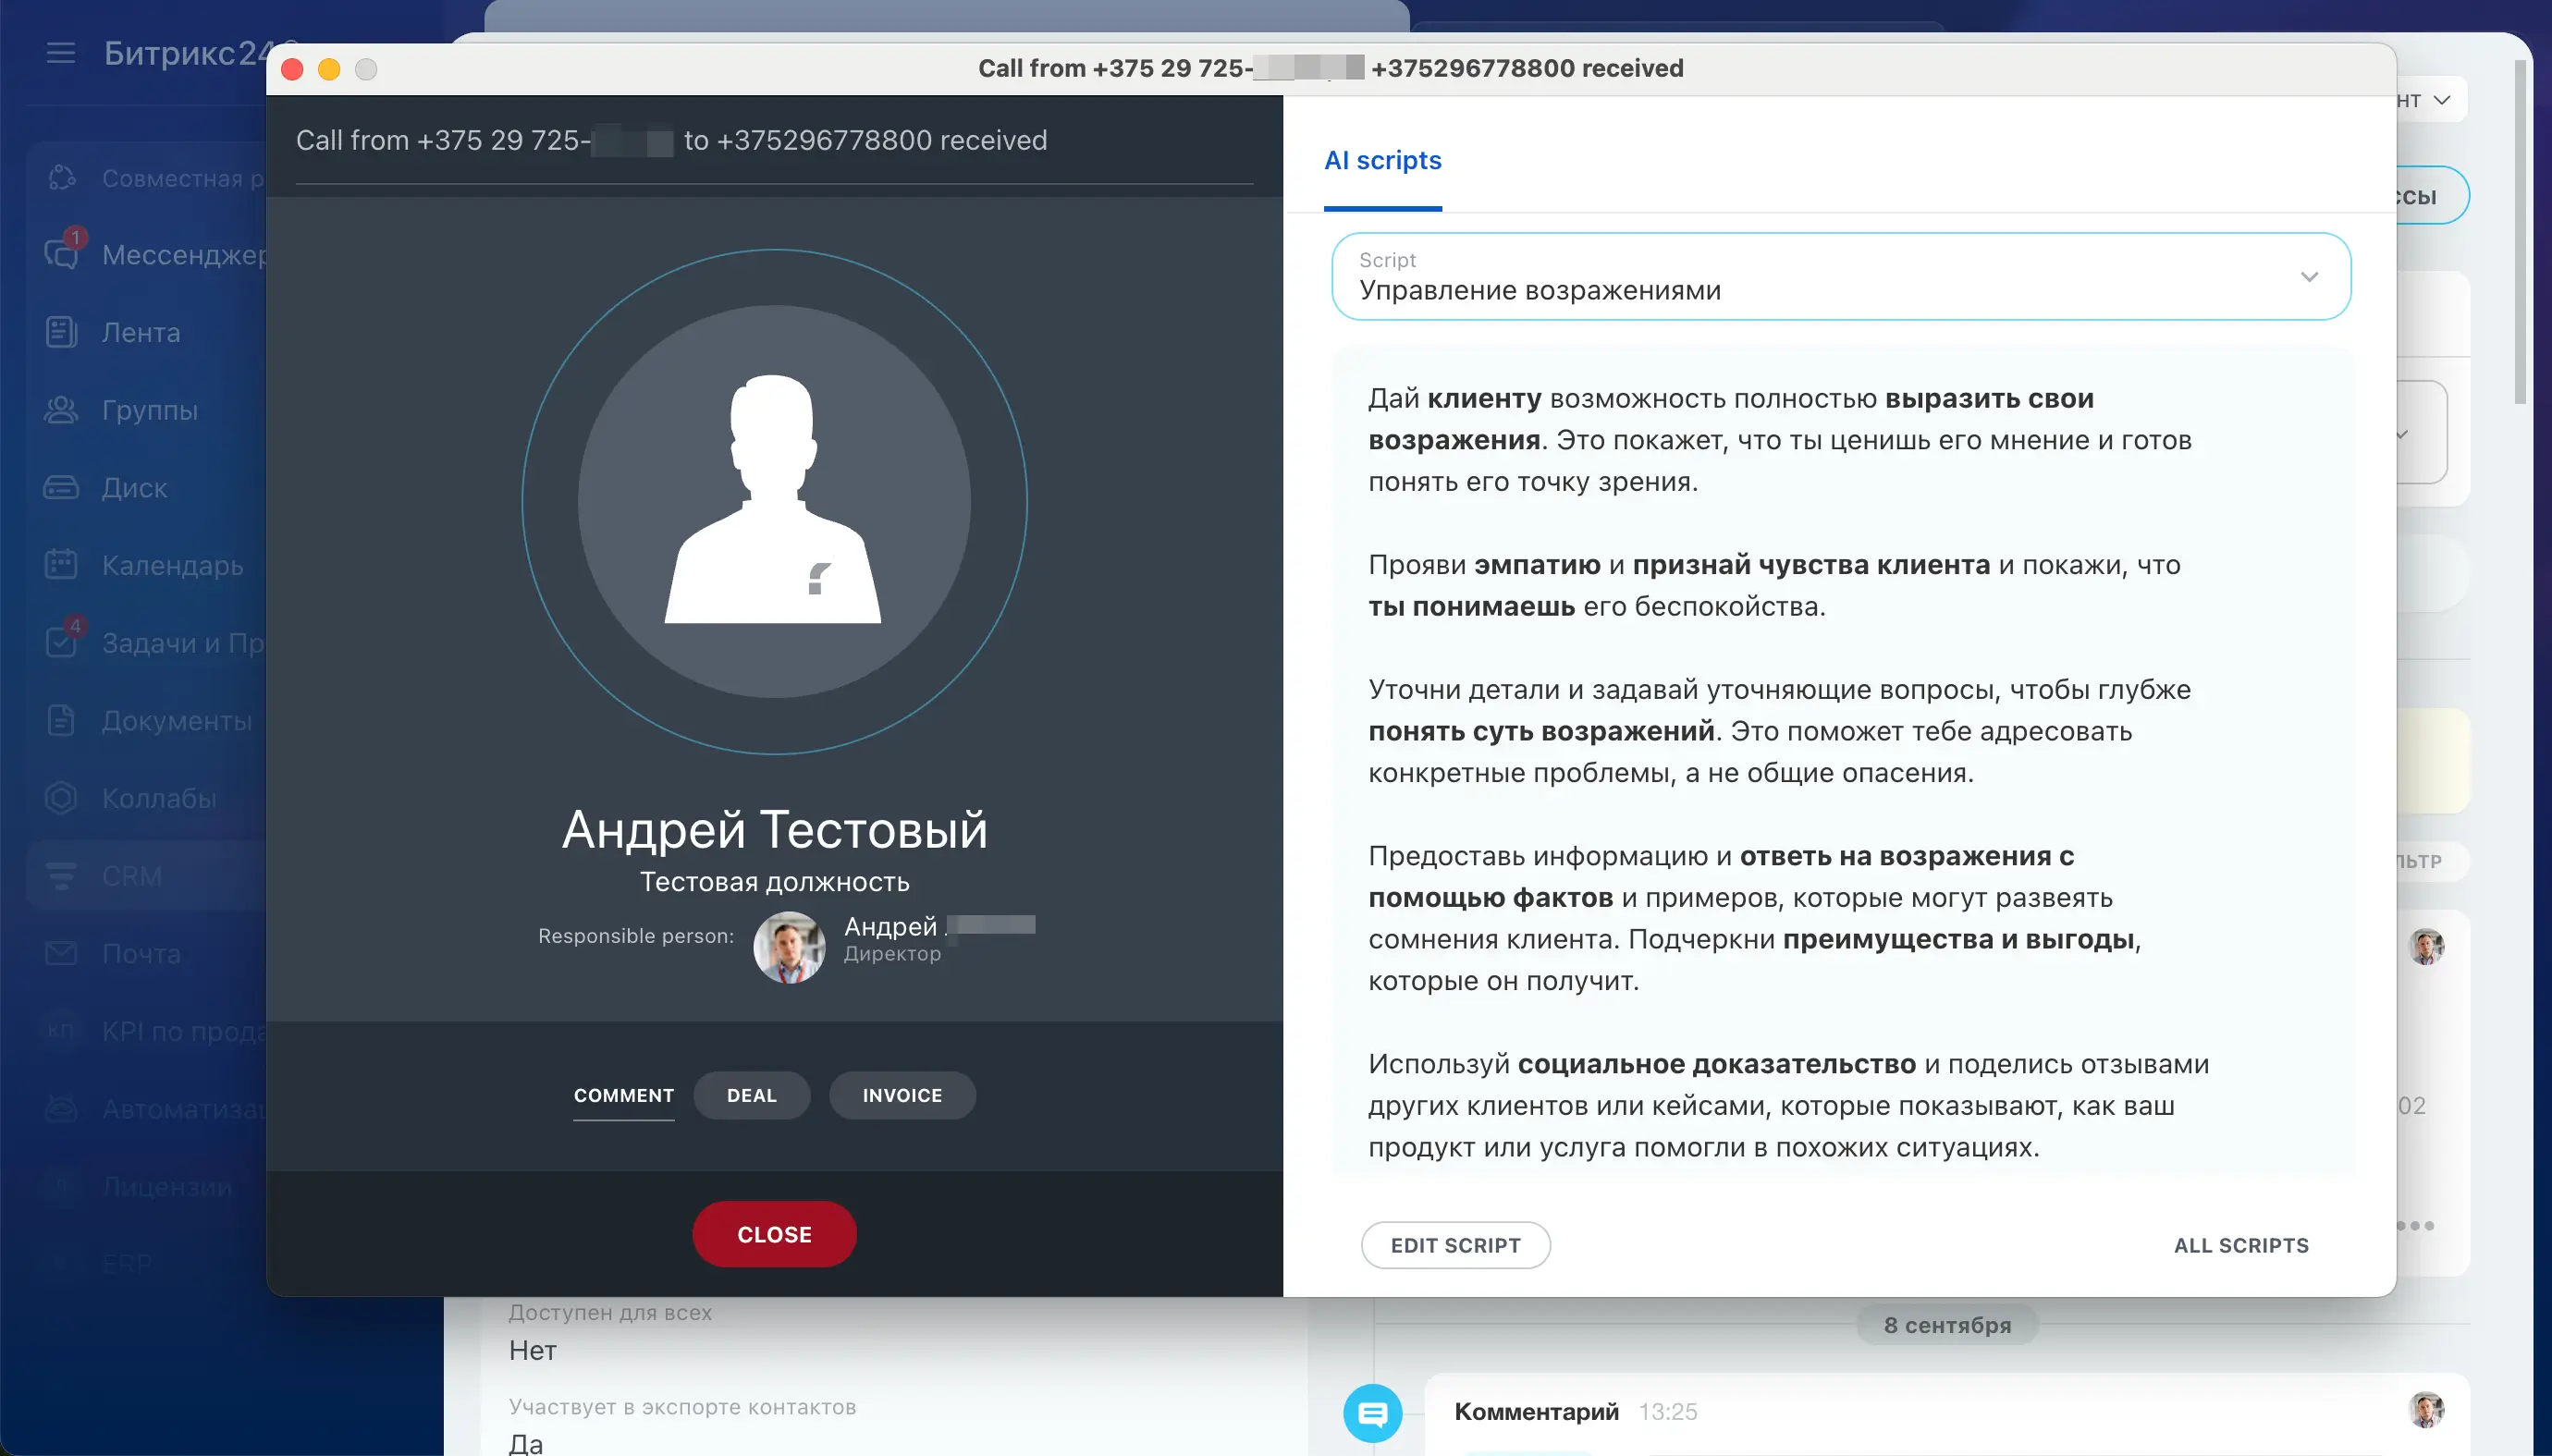The image size is (2552, 1456).
Task: Select the INVOICE tab
Action: pyautogui.click(x=902, y=1095)
